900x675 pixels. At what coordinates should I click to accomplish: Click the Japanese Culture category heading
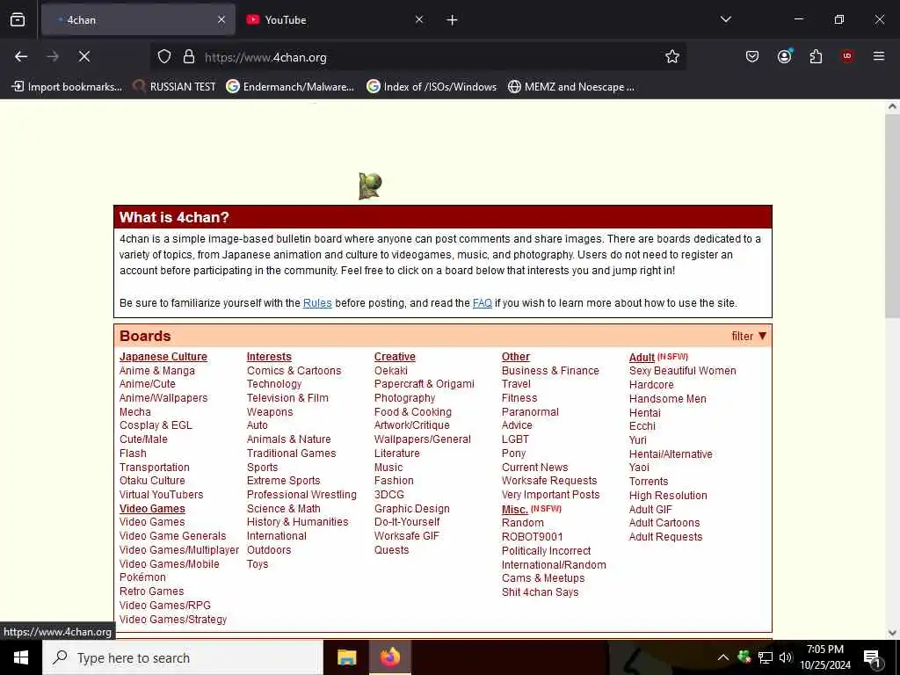click(x=163, y=357)
